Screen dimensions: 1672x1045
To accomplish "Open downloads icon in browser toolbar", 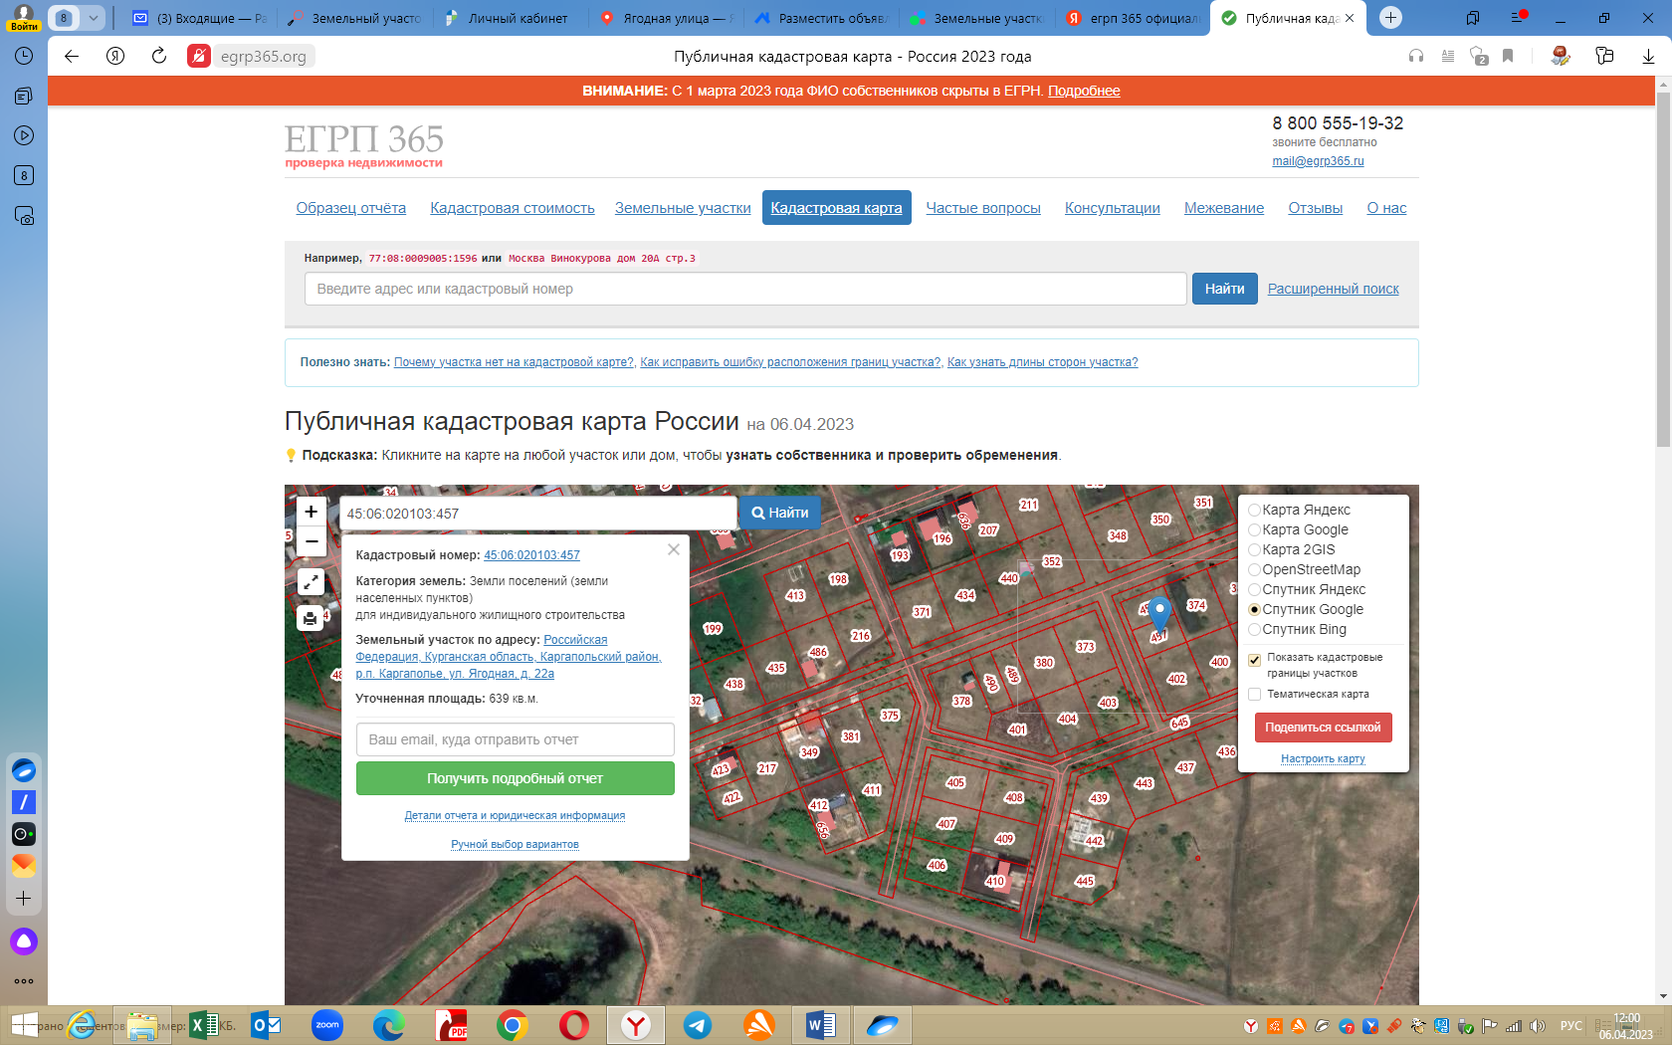I will point(1648,57).
